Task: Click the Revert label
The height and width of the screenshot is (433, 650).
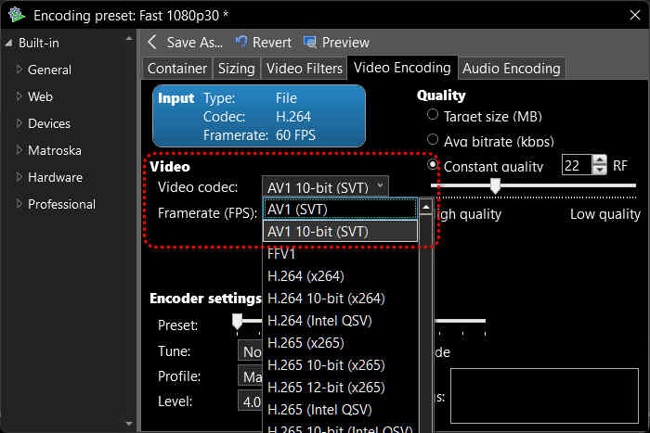Action: tap(272, 43)
